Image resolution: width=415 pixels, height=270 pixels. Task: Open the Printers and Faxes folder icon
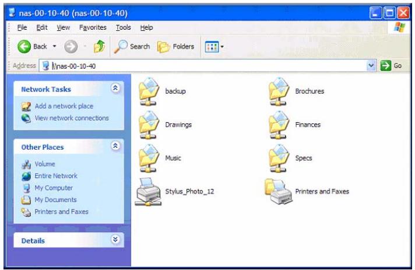click(x=279, y=191)
